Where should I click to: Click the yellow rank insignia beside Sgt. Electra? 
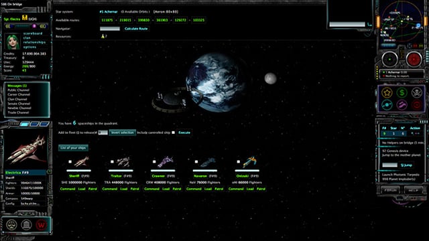tap(25, 18)
